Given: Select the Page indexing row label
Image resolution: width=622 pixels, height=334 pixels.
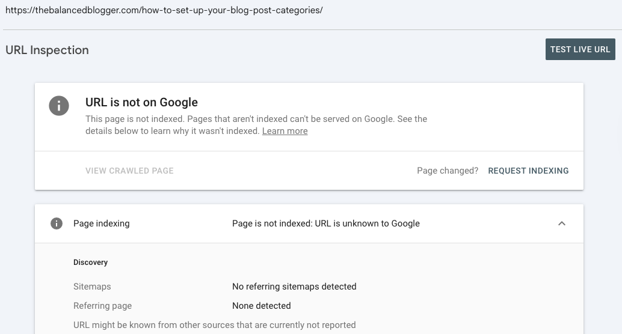Looking at the screenshot, I should pyautogui.click(x=101, y=223).
